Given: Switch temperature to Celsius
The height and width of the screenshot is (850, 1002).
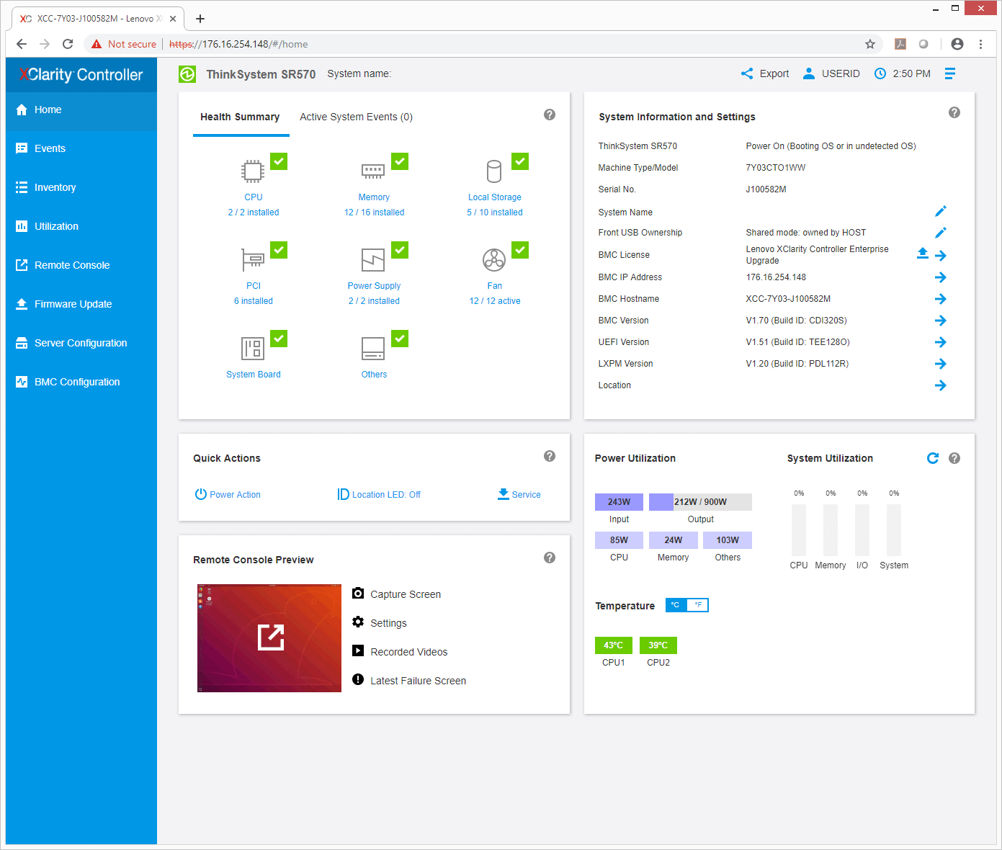Looking at the screenshot, I should [676, 605].
